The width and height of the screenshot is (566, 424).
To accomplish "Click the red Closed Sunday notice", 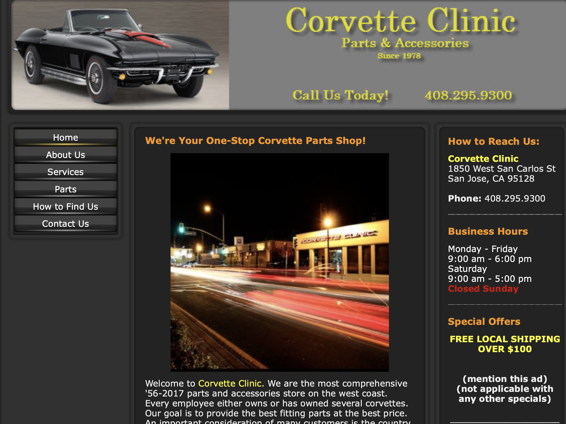I will coord(483,288).
